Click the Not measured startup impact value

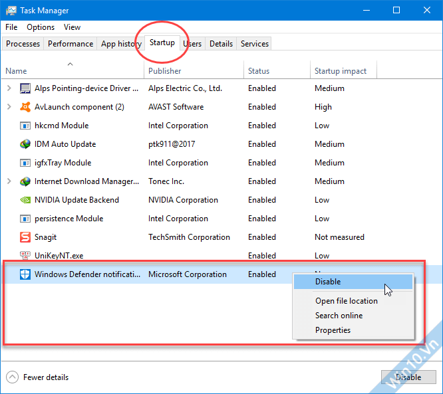point(339,237)
